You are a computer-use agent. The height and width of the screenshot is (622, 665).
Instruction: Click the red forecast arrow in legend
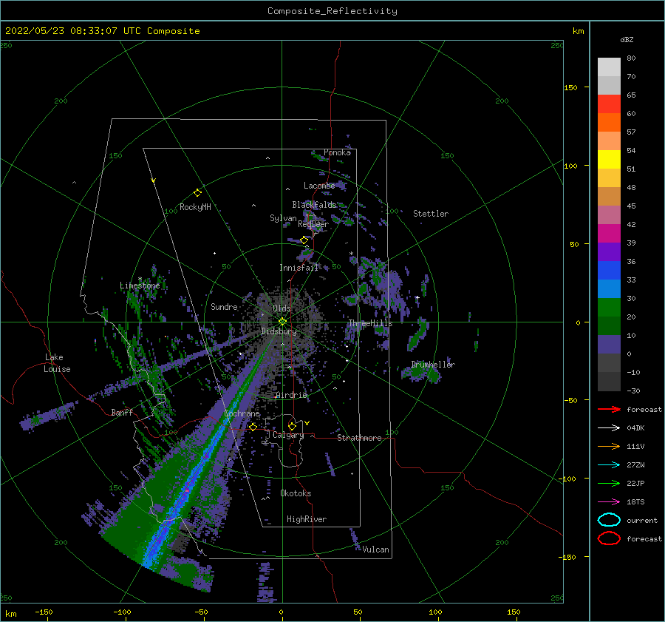(609, 409)
